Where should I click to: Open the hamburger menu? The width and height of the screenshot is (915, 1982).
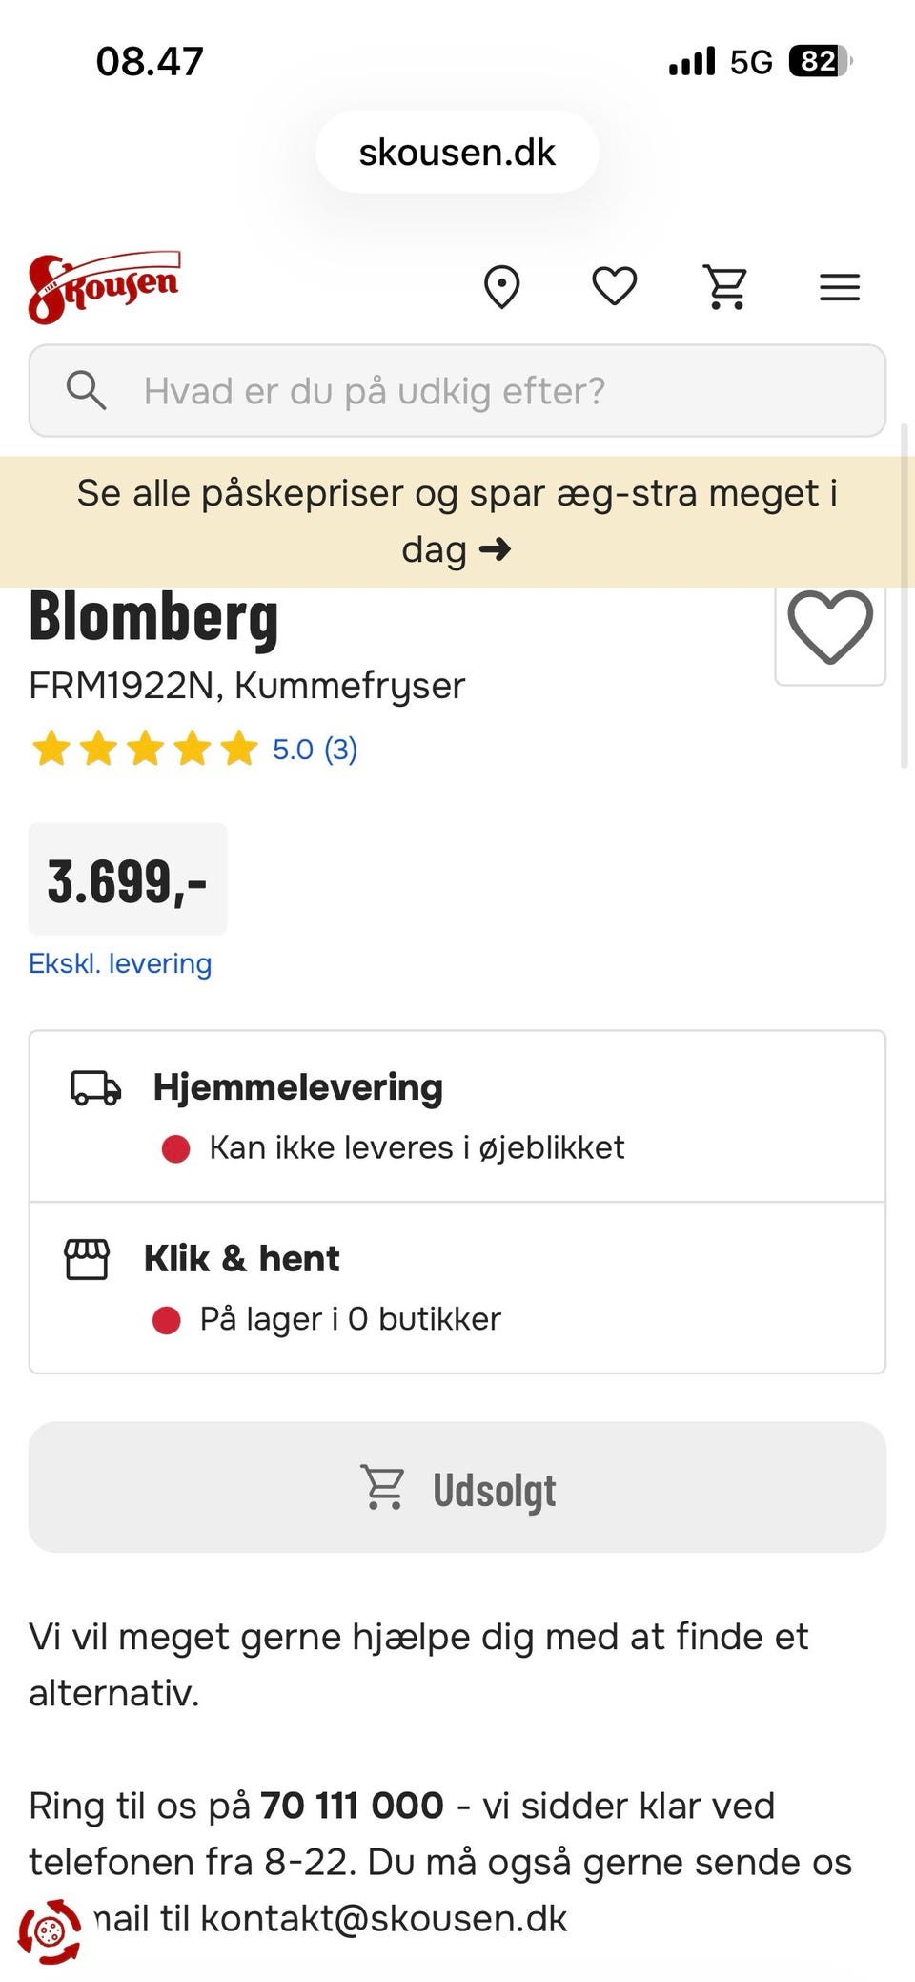pos(840,287)
